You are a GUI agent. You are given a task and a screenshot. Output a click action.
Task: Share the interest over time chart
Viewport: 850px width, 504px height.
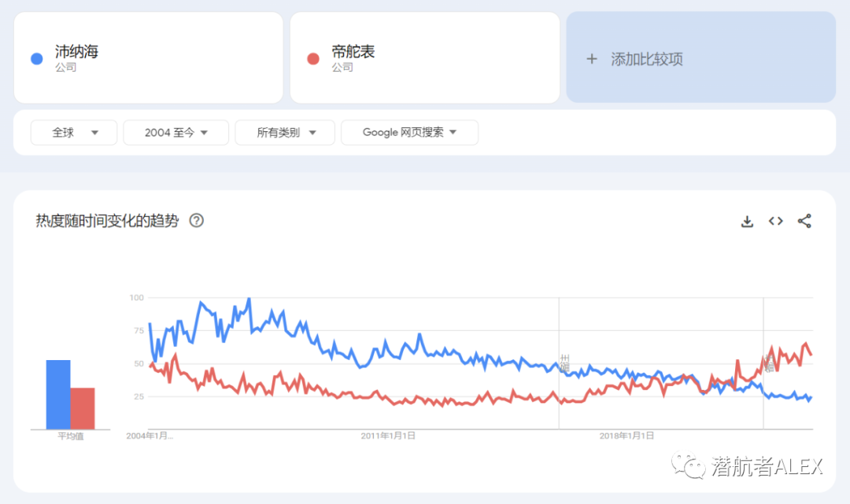coord(804,222)
